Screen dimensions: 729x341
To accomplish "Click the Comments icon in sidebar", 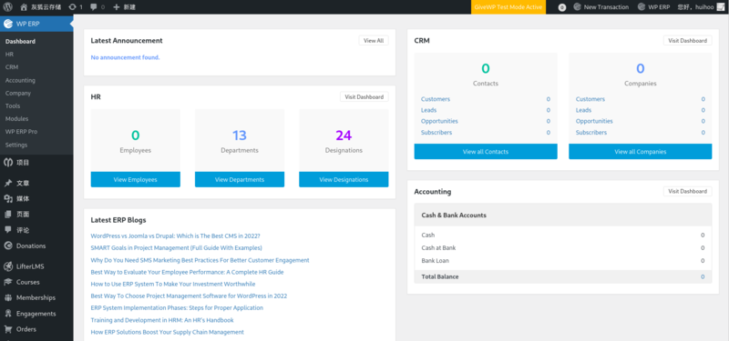I will 8,230.
